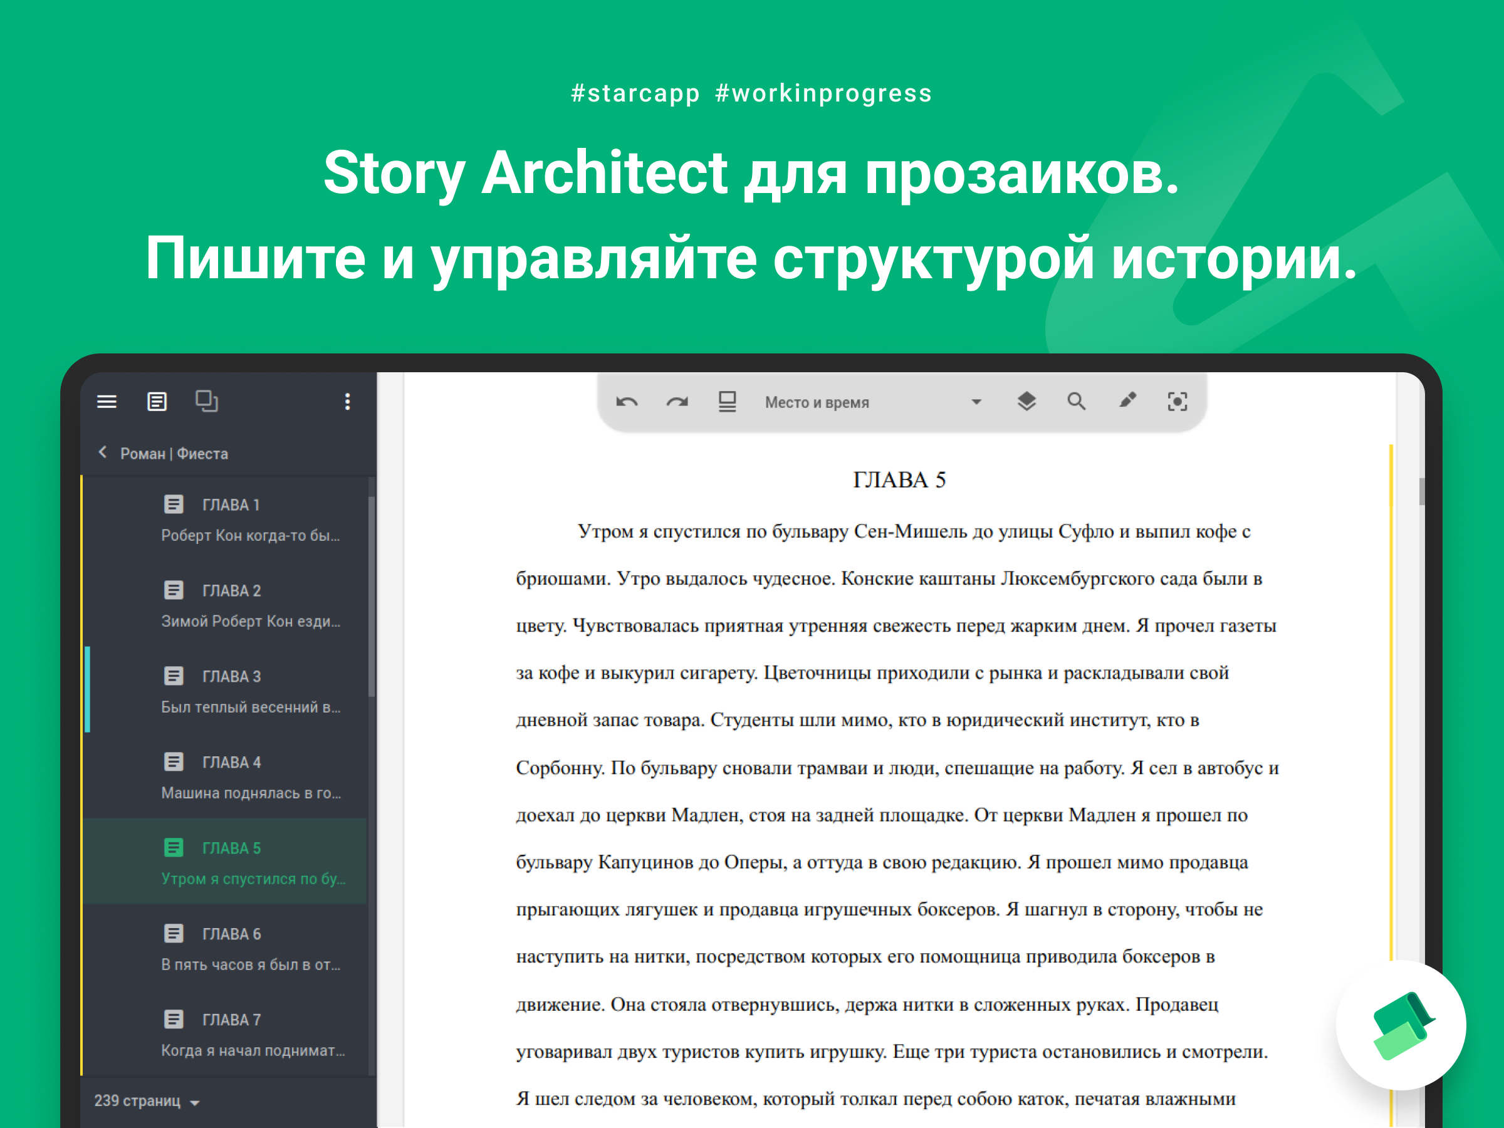Switch to the text document view icon

point(157,402)
